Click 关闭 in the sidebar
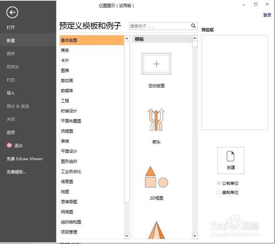Screen dimensions: 275x244 point(11,119)
